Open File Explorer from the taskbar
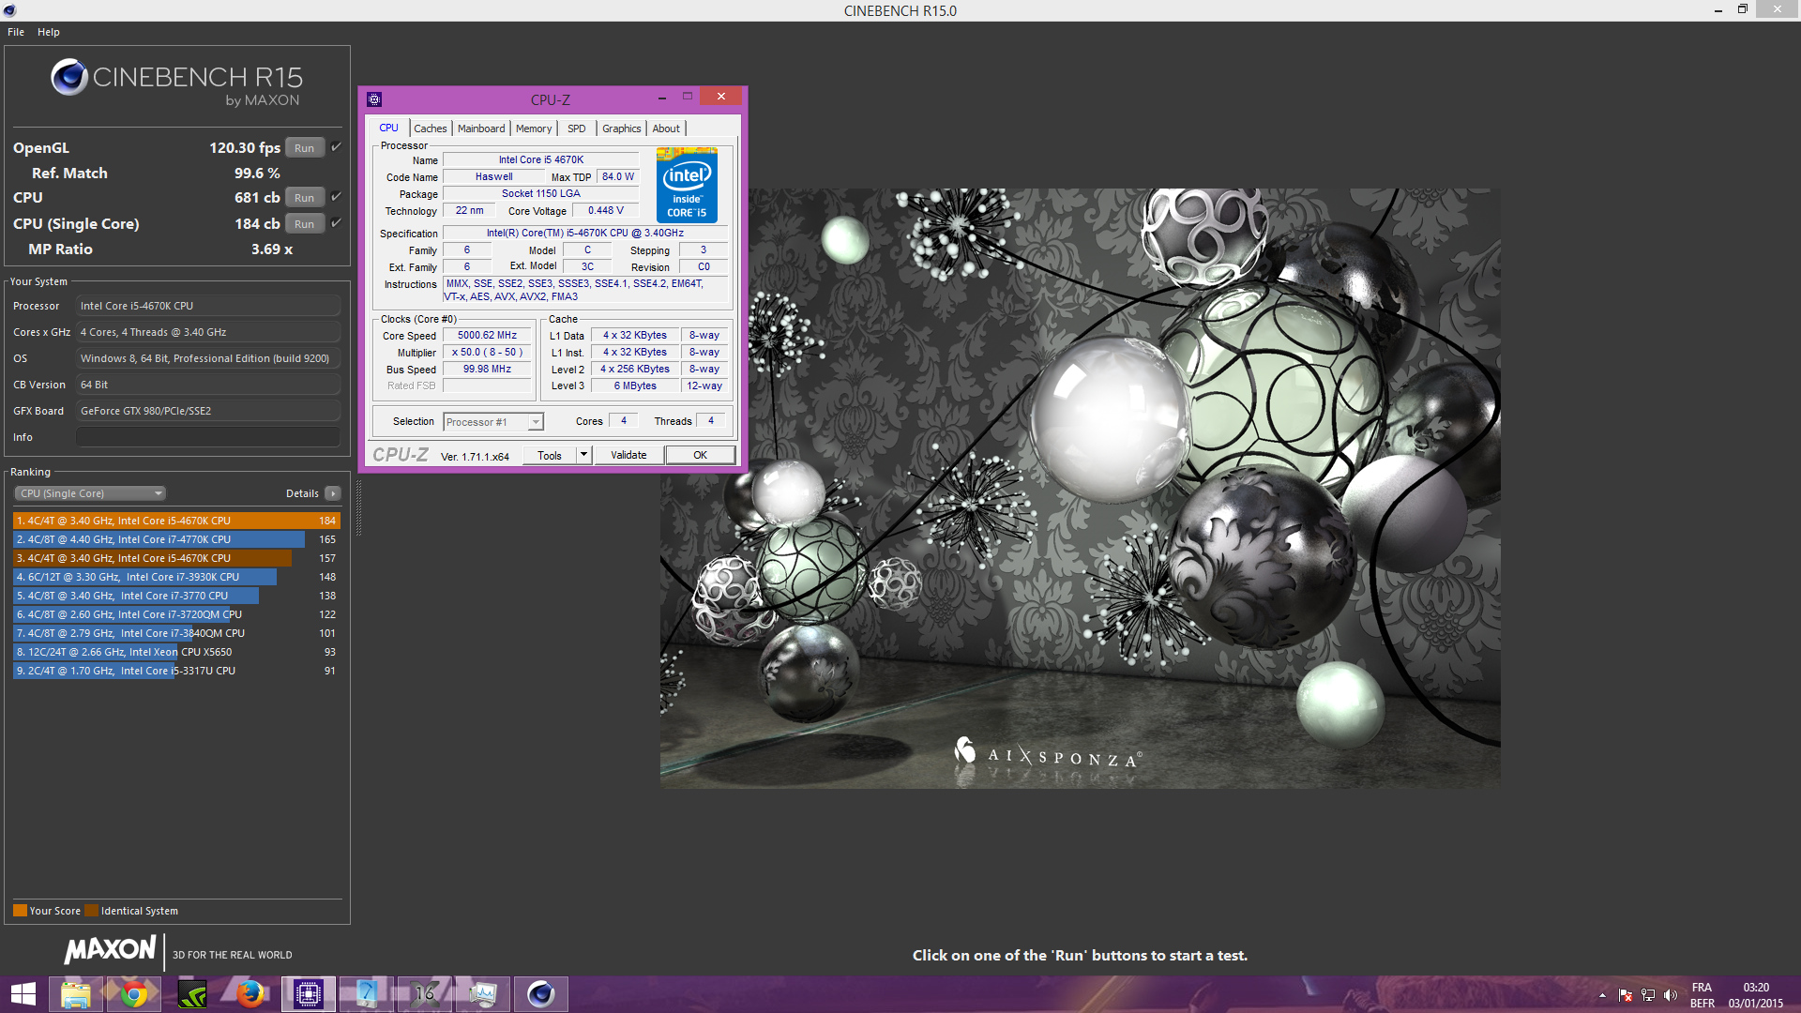 click(76, 994)
